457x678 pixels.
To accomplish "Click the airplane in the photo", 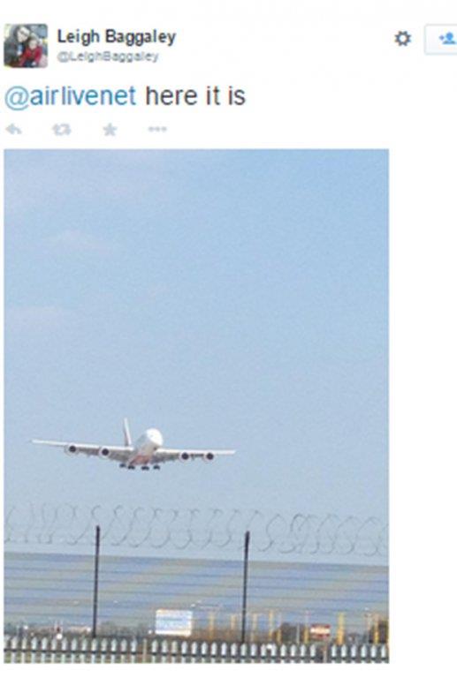I will coord(134,447).
